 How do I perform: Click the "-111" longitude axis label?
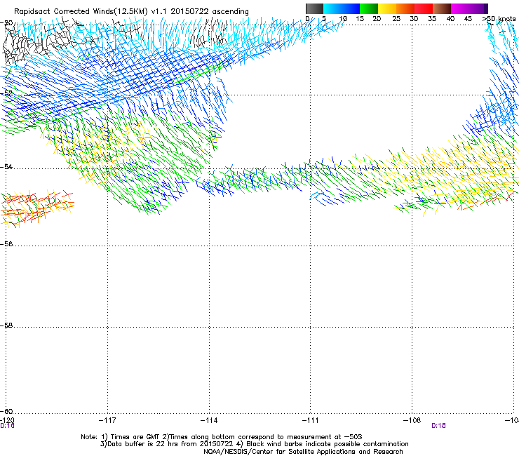click(311, 420)
